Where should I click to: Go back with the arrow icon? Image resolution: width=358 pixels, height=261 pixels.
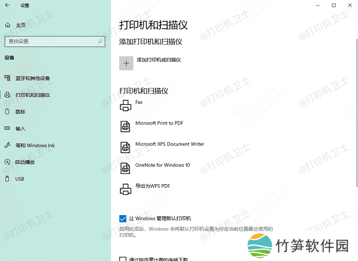click(x=7, y=5)
